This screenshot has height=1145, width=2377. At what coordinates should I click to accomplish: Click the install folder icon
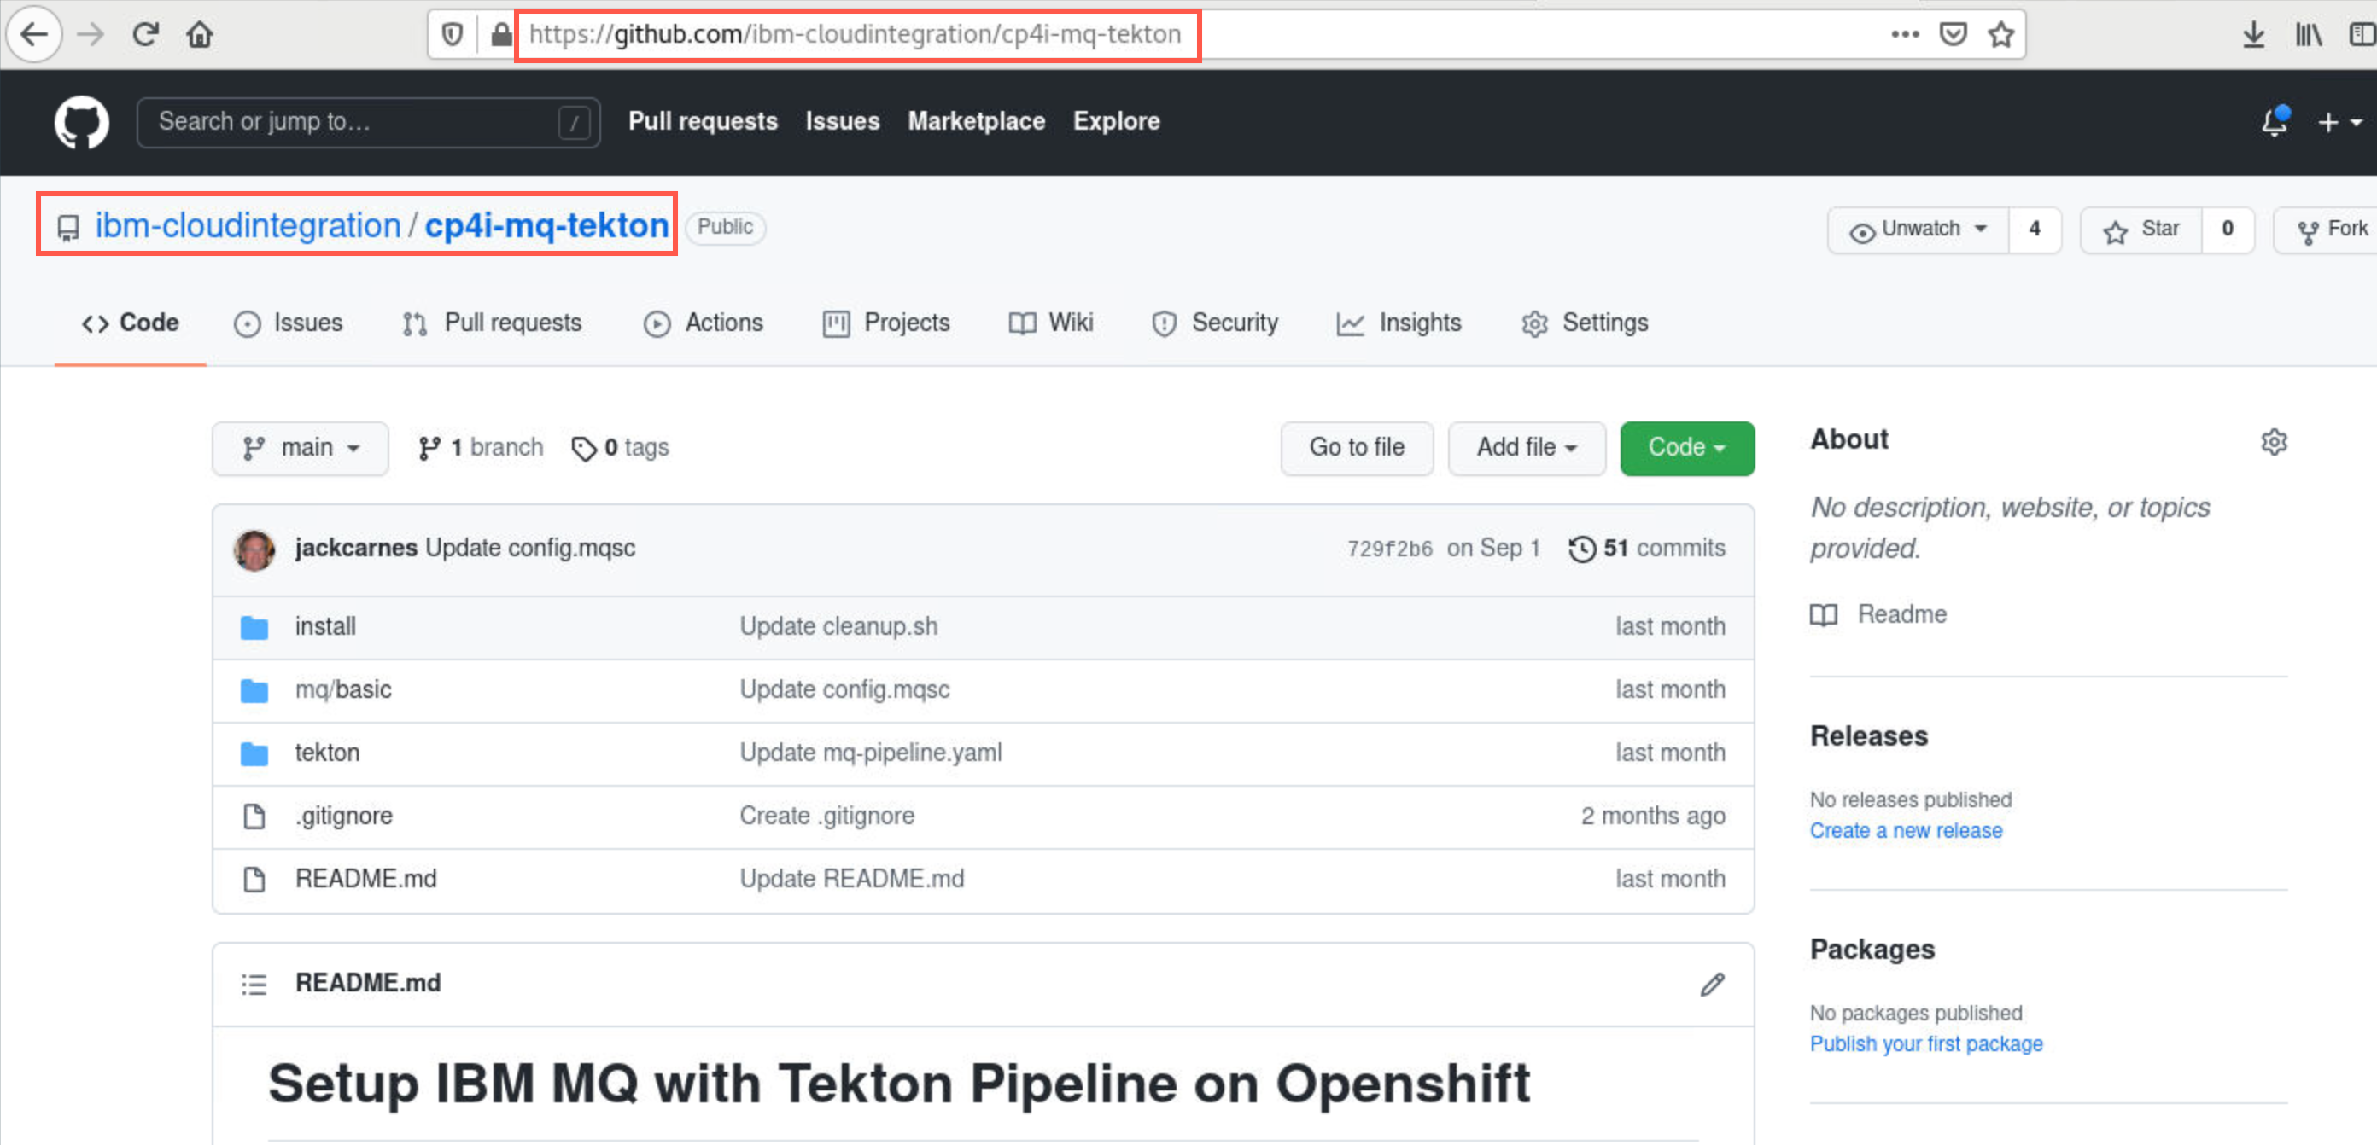(254, 627)
